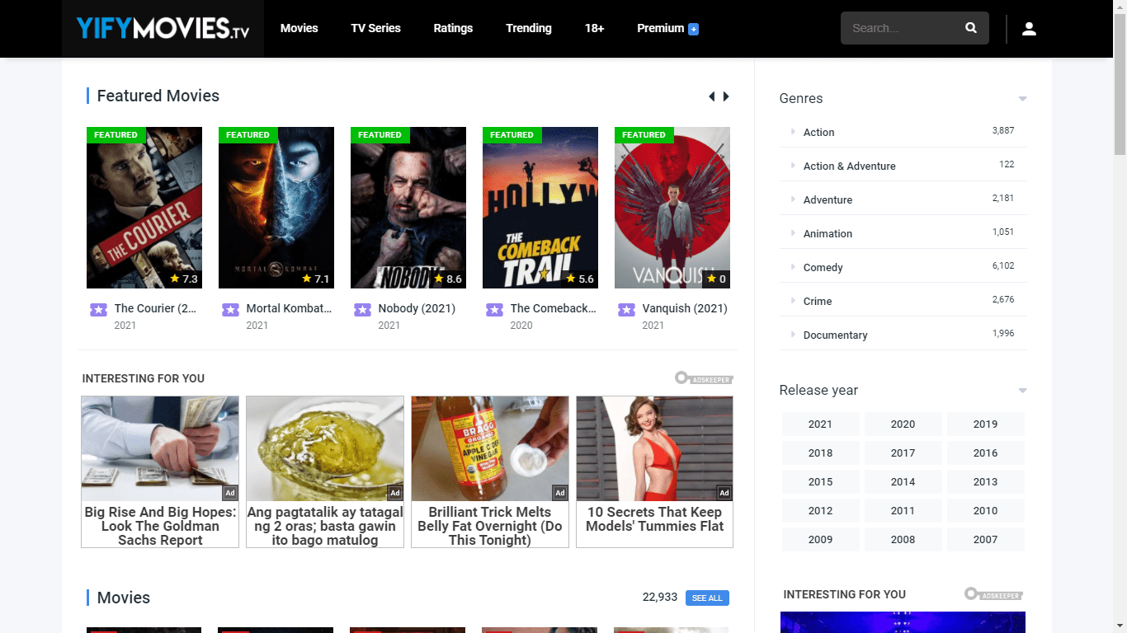Image resolution: width=1127 pixels, height=633 pixels.
Task: Expand the Adventure genre arrow
Action: click(x=793, y=199)
